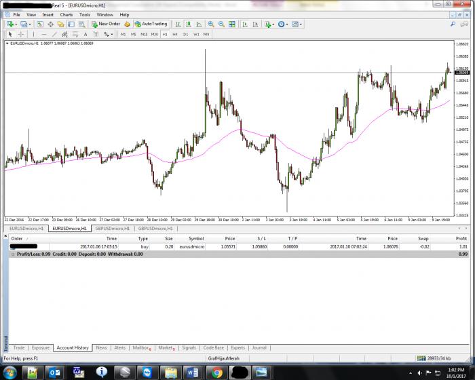475x380 pixels.
Task: Switch to the Experts terminal tab
Action: click(237, 347)
